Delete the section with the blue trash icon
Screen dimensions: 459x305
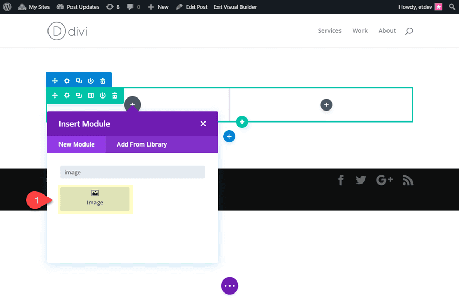pos(102,80)
